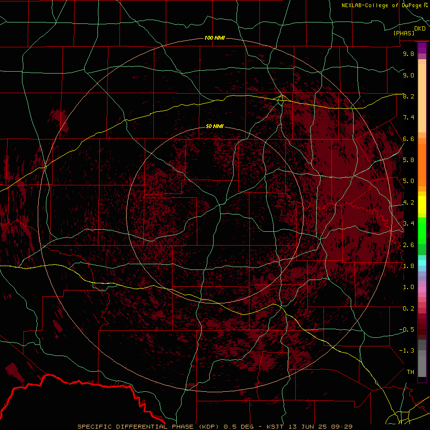Click the 09:29 timestamp text
Screen dimensions: 430x430
point(342,427)
